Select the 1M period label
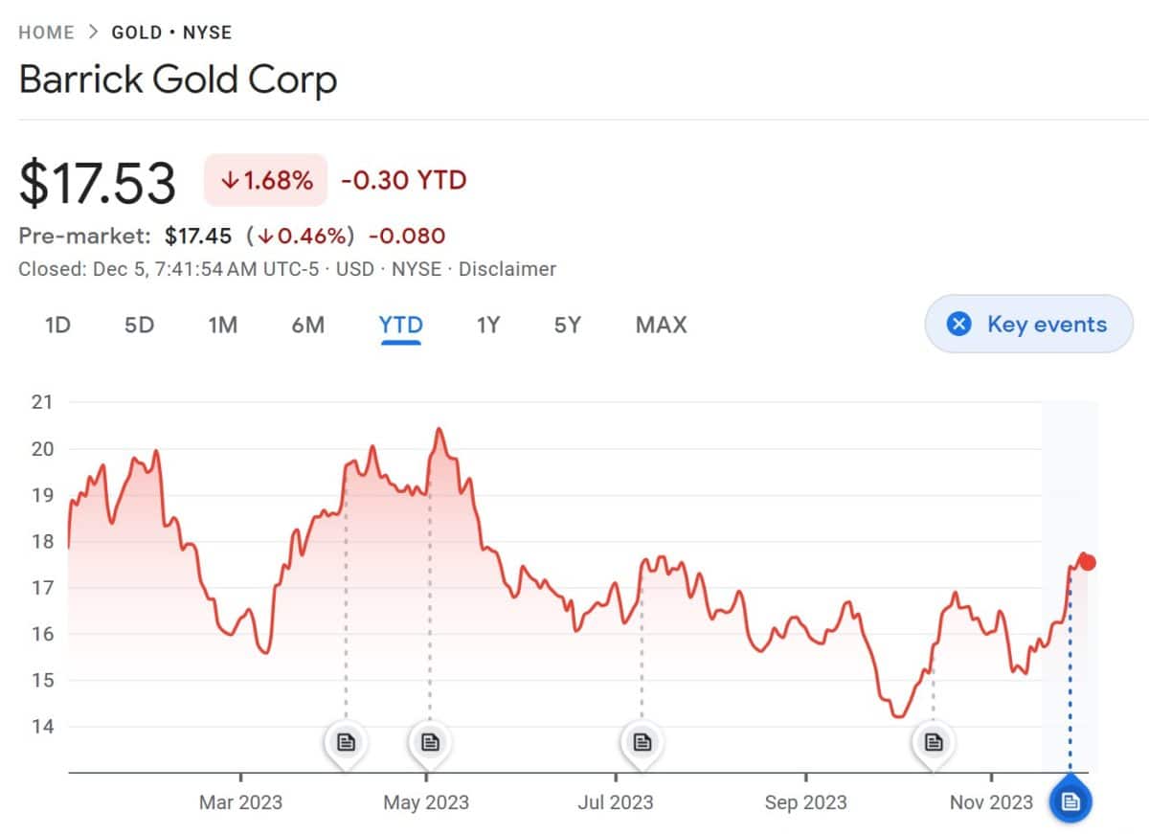 tap(222, 326)
